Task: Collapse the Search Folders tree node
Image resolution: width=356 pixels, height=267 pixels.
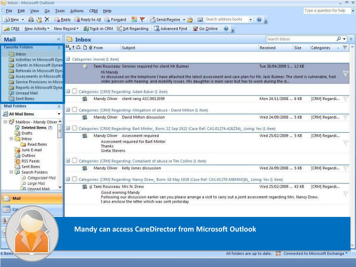Action: point(11,172)
